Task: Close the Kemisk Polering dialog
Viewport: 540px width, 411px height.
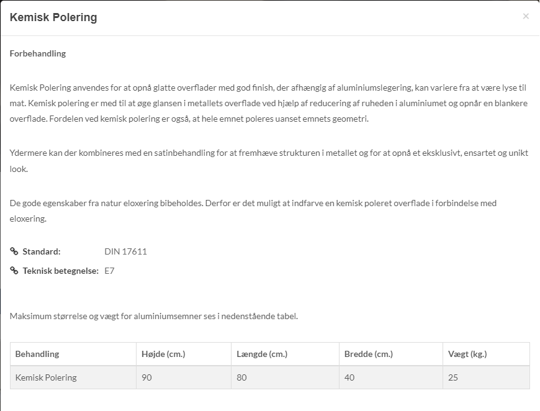Action: [x=526, y=16]
